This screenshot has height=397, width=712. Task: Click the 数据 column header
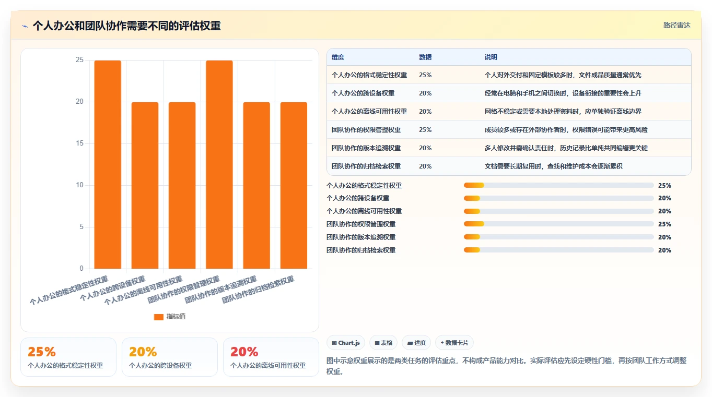pyautogui.click(x=425, y=57)
